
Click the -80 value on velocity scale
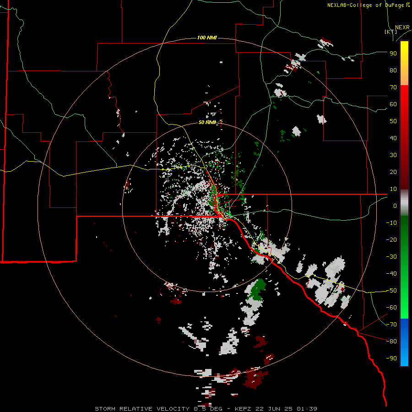(391, 342)
